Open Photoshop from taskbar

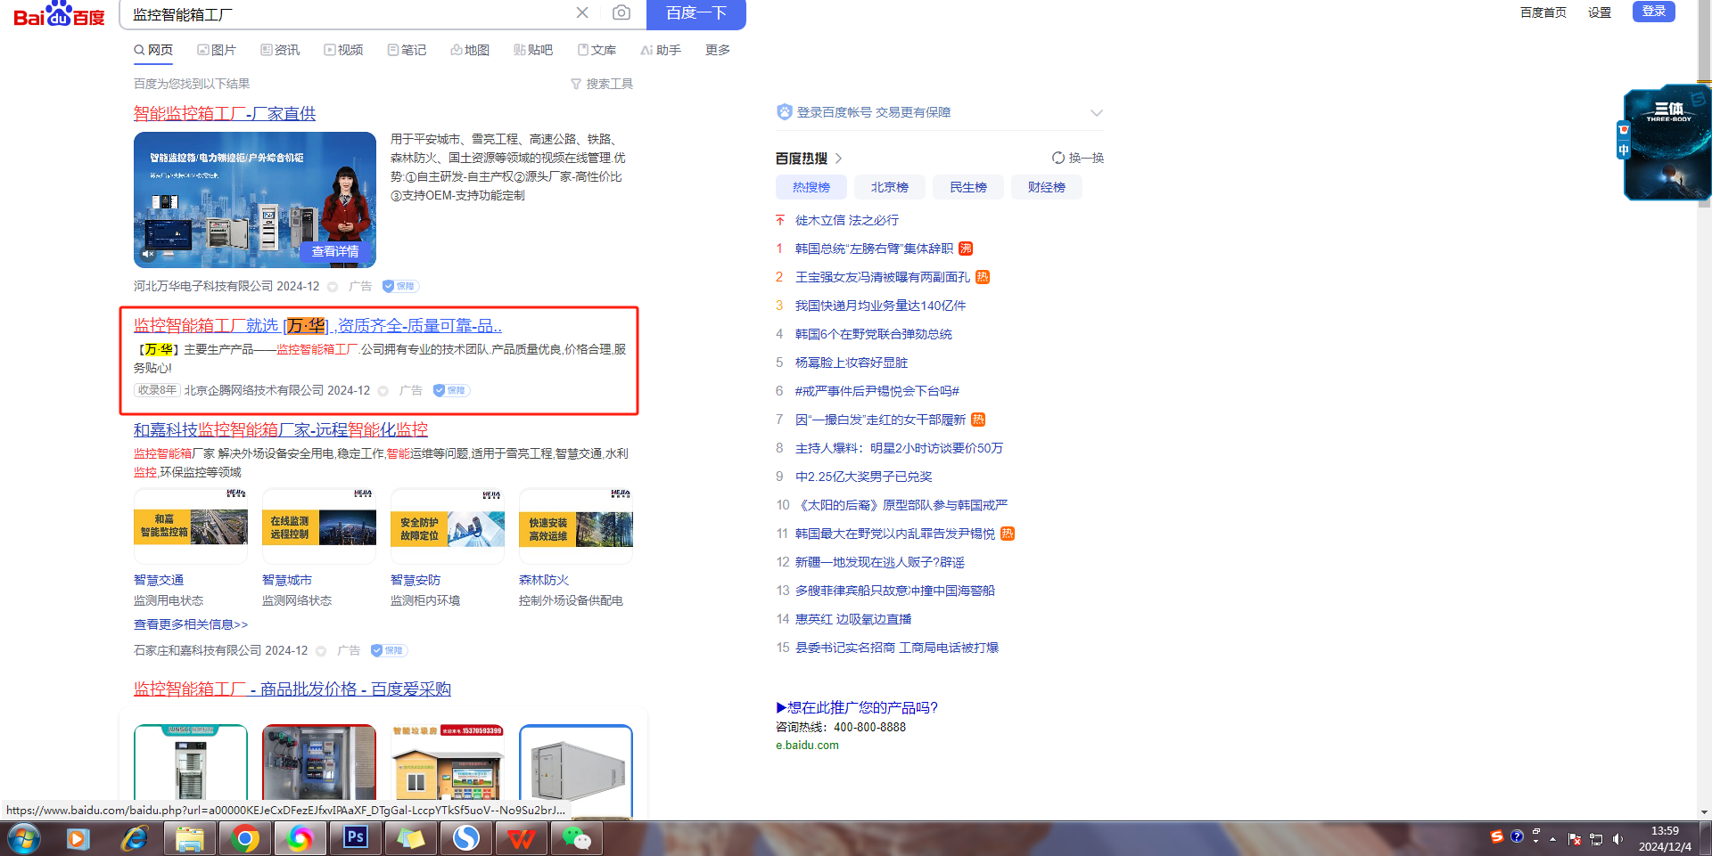coord(355,838)
